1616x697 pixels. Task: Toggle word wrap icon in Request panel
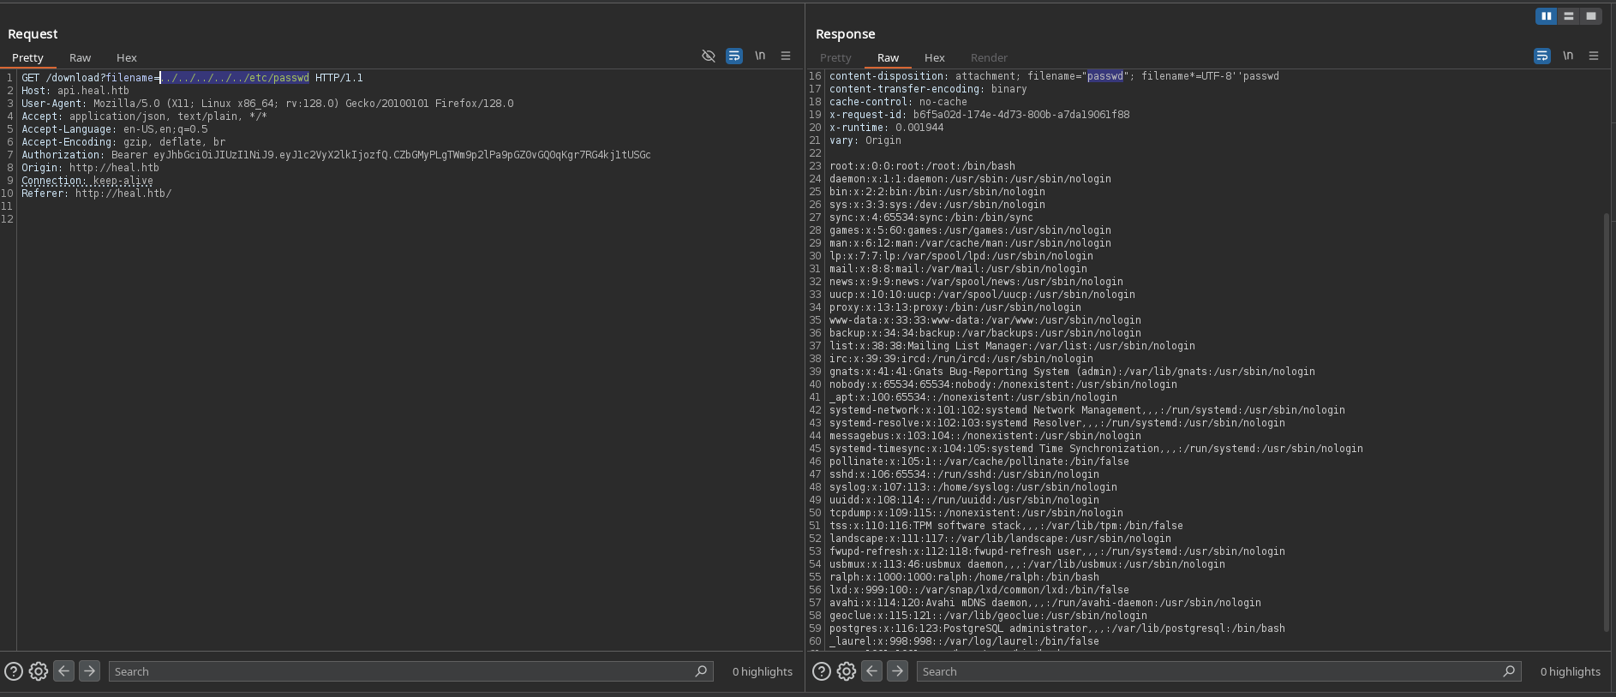tap(734, 56)
